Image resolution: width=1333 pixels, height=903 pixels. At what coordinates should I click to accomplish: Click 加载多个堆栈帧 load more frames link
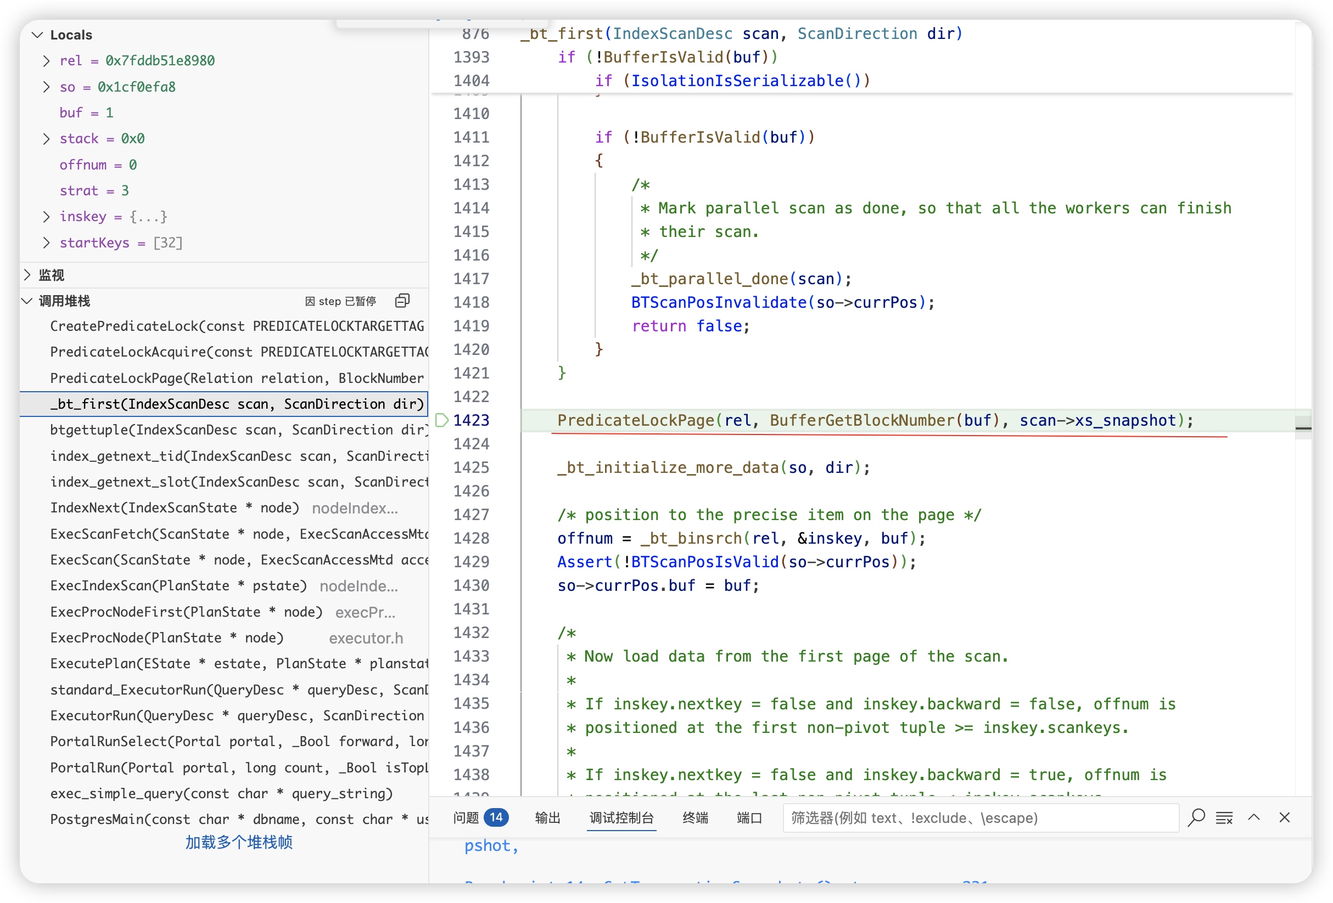(239, 842)
